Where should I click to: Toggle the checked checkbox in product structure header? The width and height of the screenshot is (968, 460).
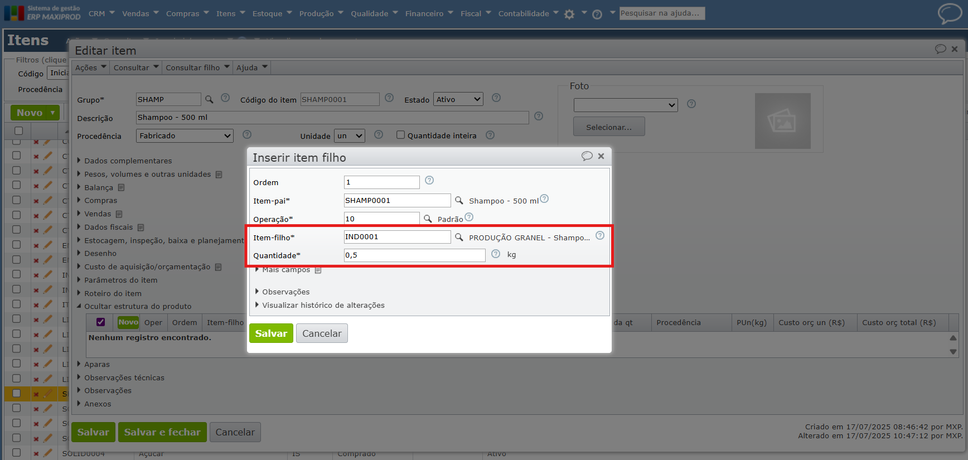(x=101, y=322)
